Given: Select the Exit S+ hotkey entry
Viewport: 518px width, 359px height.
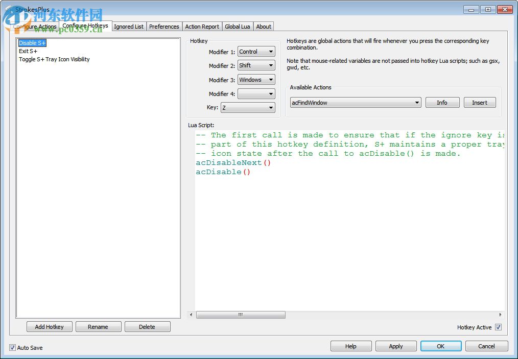Looking at the screenshot, I should pyautogui.click(x=28, y=51).
